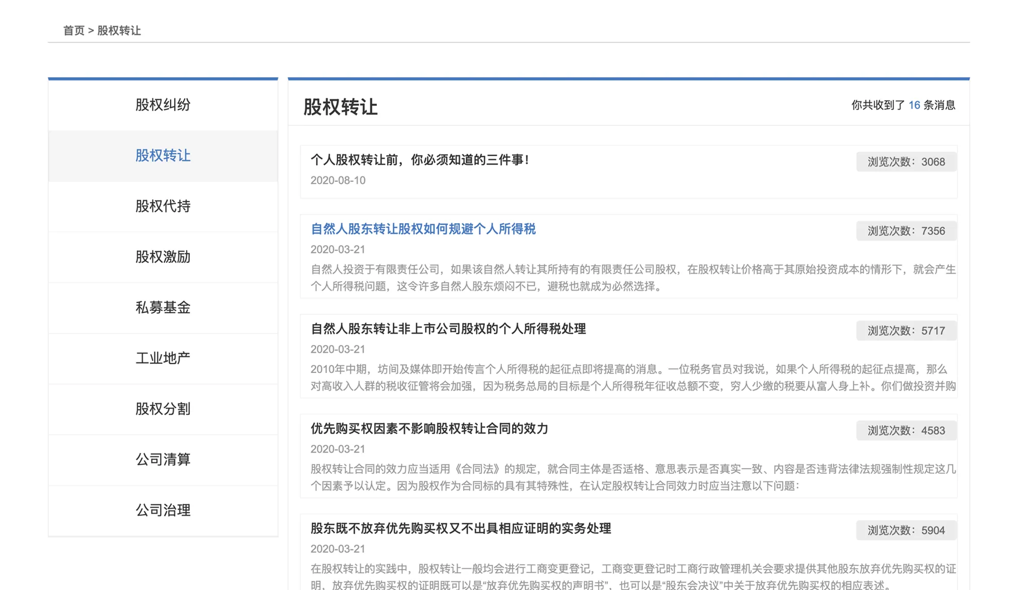This screenshot has width=1020, height=590.
Task: Read article 优先购买权因素不影响股权转让合同的效力
Action: [x=429, y=429]
